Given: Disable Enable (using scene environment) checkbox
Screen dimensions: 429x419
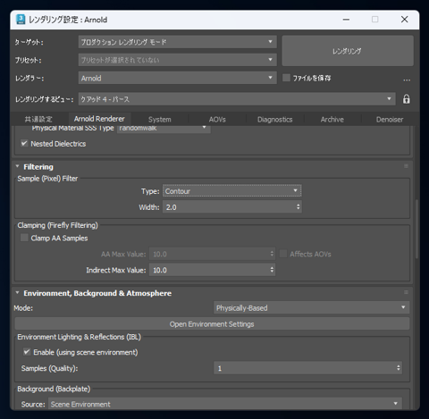Looking at the screenshot, I should [x=27, y=352].
